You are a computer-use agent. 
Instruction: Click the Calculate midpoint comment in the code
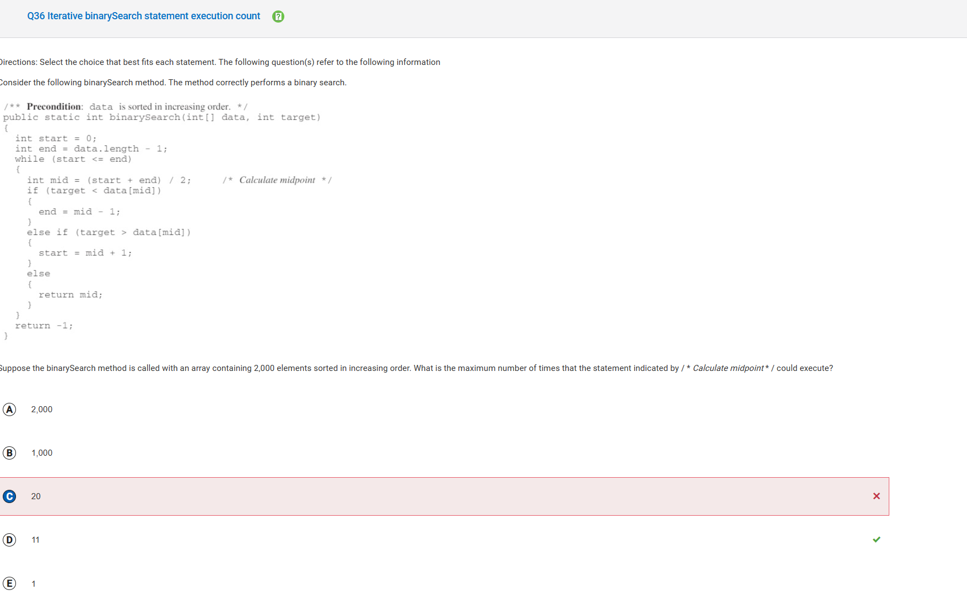pos(277,181)
